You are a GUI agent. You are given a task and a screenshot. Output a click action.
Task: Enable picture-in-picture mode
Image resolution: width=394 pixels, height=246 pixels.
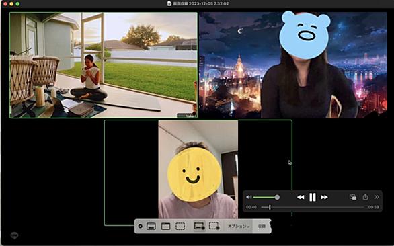point(353,197)
